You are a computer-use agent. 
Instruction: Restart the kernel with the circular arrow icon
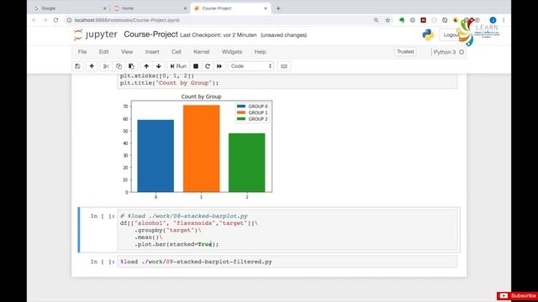(208, 66)
